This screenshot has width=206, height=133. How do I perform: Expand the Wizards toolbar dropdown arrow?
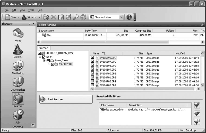pos(39,17)
